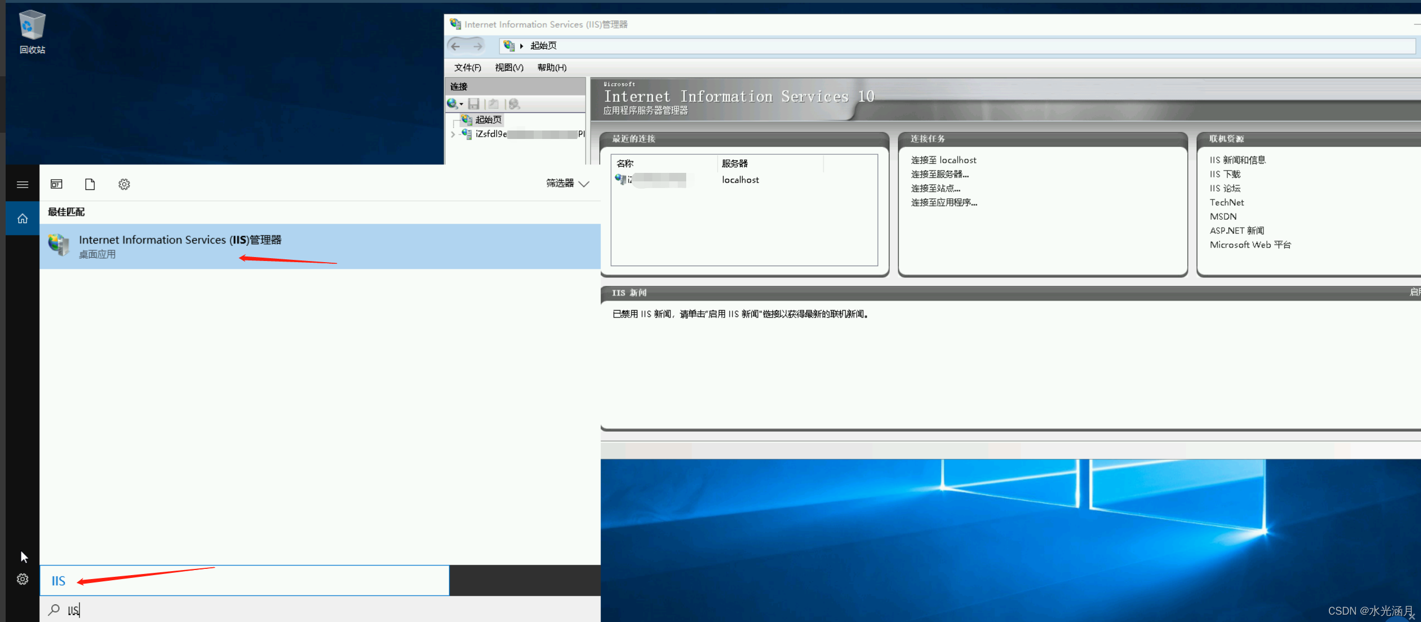Click the address bar home icon
The image size is (1421, 622).
(x=508, y=45)
